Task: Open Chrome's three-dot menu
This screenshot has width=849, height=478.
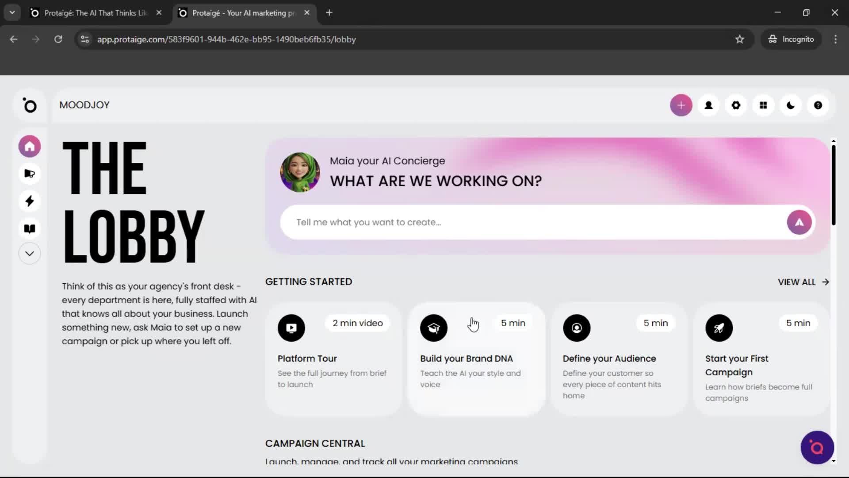Action: click(x=835, y=39)
